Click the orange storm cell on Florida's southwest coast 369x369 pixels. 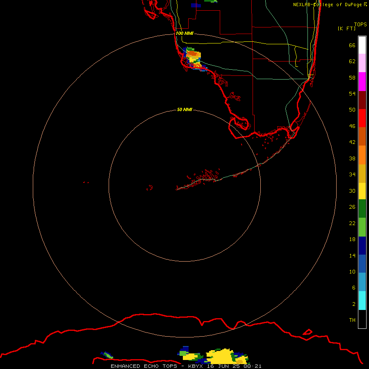pyautogui.click(x=193, y=54)
